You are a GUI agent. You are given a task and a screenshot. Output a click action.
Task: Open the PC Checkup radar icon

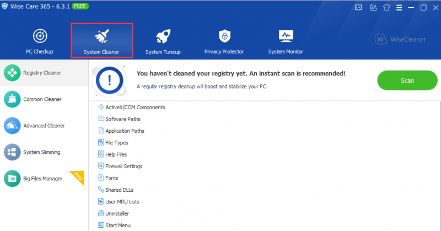(40, 36)
